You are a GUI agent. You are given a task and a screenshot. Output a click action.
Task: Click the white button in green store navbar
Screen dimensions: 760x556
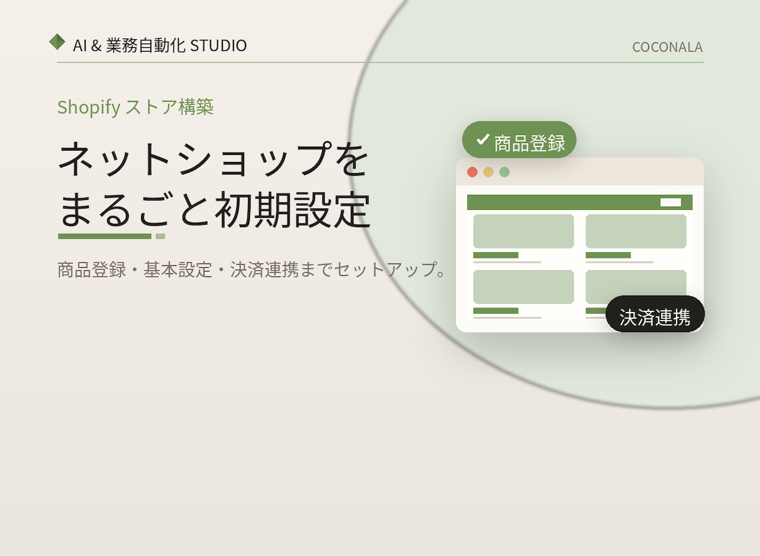tap(670, 202)
